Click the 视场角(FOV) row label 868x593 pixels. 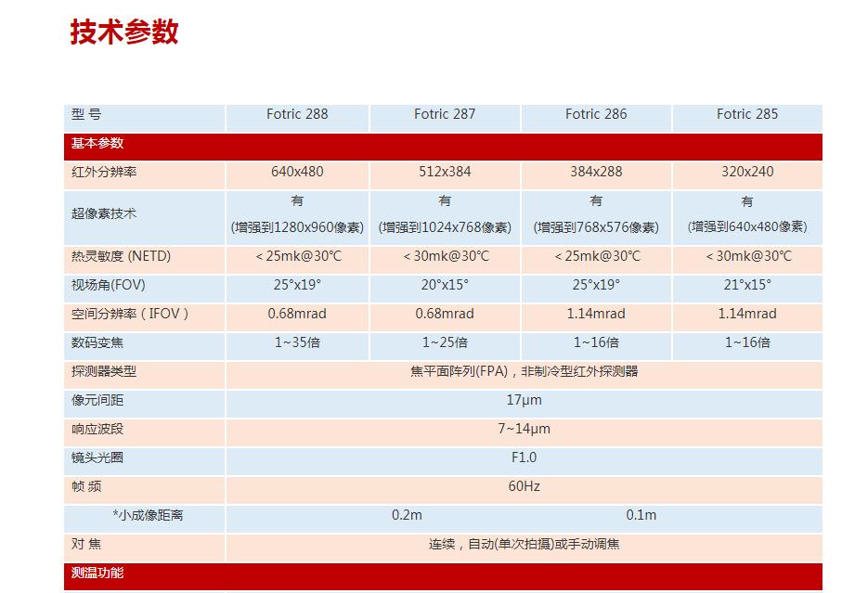(109, 285)
